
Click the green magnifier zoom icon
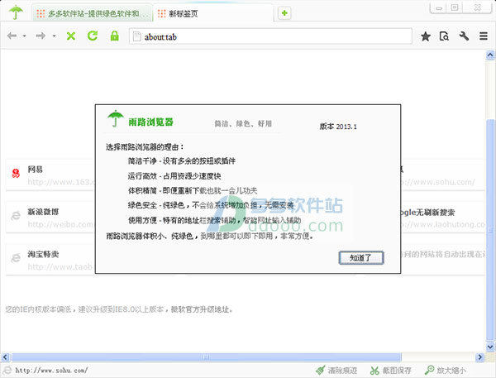click(429, 370)
